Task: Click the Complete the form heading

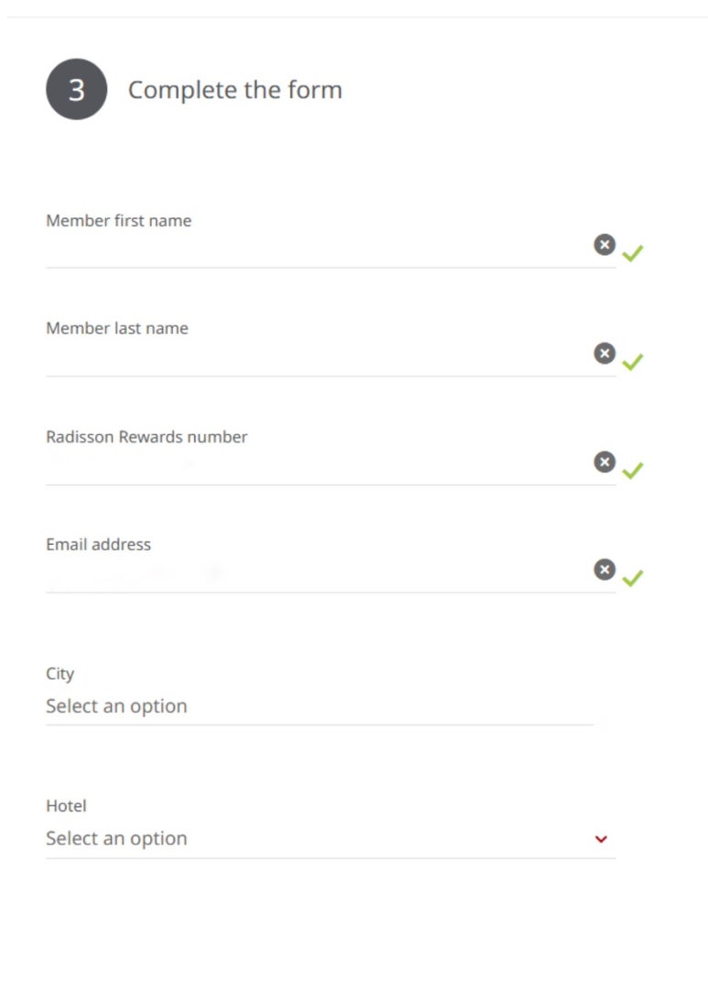Action: [235, 90]
